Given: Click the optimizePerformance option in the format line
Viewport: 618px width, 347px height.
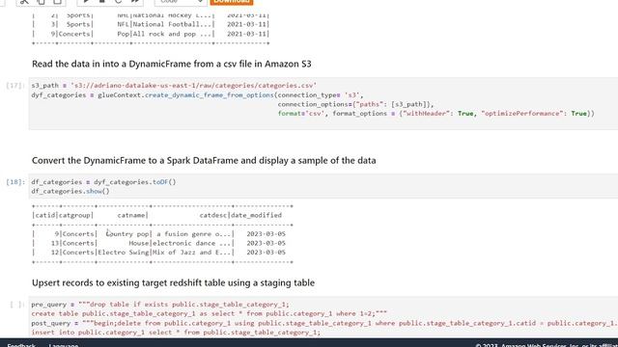Looking at the screenshot, I should pos(522,114).
